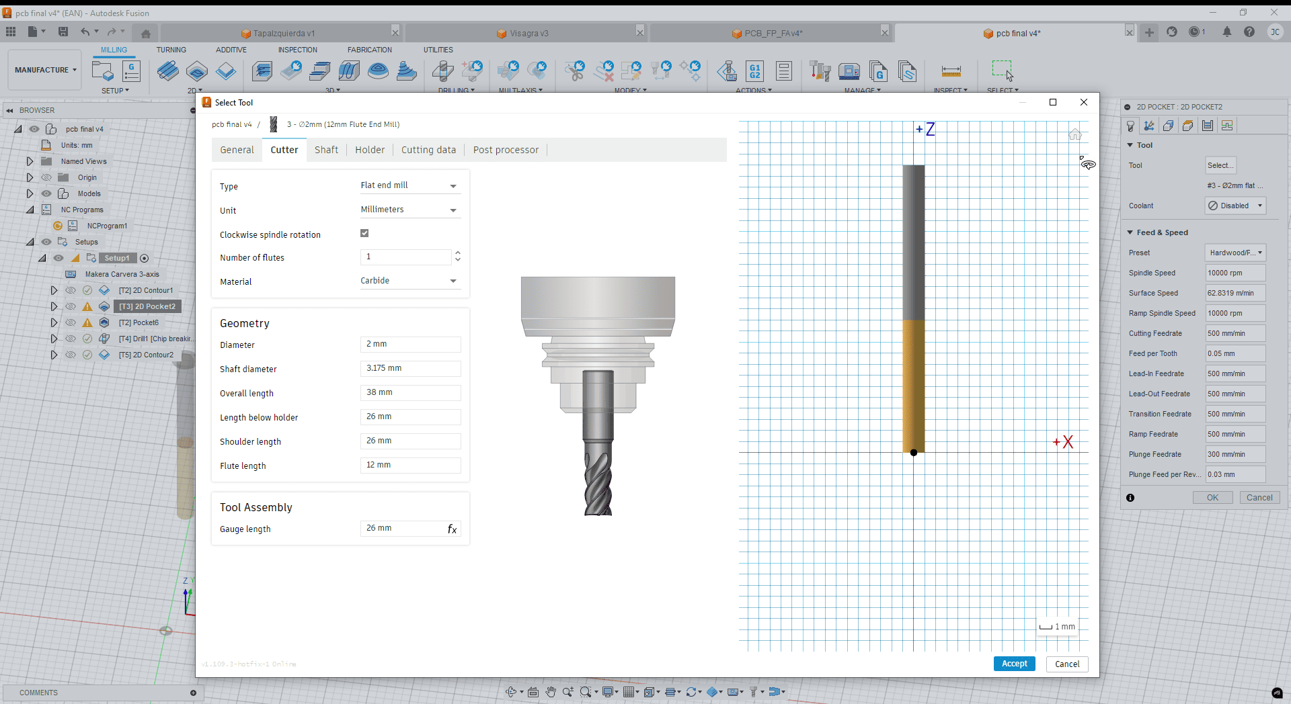Undo the last action

(x=85, y=32)
